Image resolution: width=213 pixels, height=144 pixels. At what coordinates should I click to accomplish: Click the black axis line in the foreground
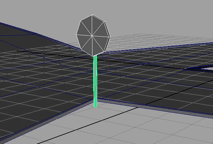coord(86,127)
